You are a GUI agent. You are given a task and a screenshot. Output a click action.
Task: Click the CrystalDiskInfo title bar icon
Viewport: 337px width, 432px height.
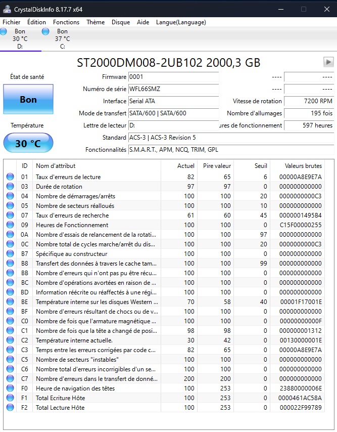coord(7,10)
